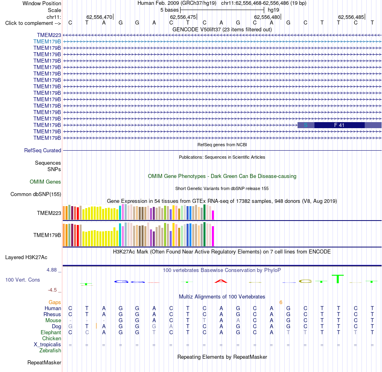382x372 pixels.
Task: Click the dark blue exon block labeled F 41
Action: coord(339,125)
